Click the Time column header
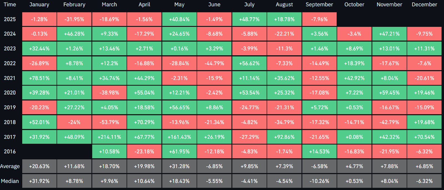The height and width of the screenshot is (190, 444). coord(10,5)
